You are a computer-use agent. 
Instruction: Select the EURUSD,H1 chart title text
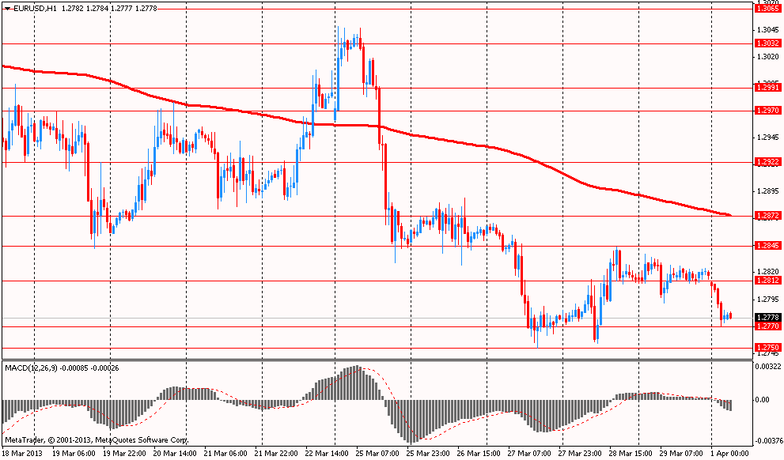click(35, 9)
